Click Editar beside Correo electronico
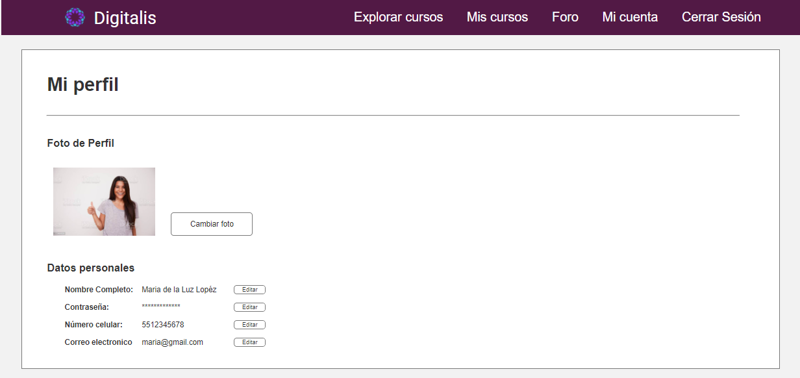The width and height of the screenshot is (800, 378). coord(249,342)
